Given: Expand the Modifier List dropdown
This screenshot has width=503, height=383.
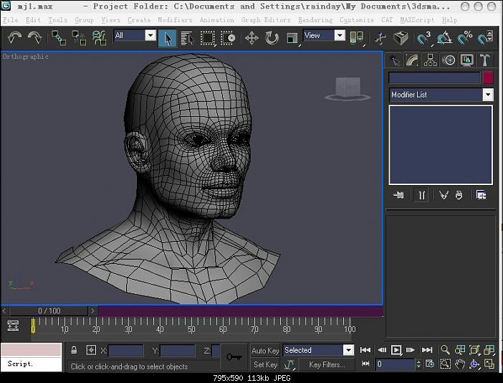Looking at the screenshot, I should coord(487,95).
